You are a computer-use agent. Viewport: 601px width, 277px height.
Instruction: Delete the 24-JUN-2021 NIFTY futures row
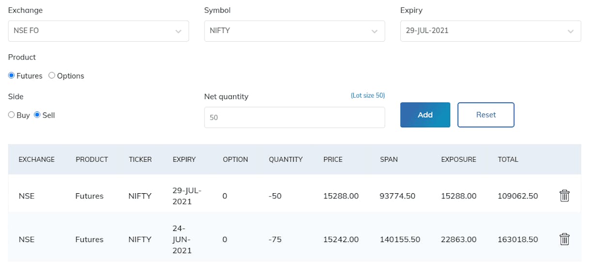point(564,239)
